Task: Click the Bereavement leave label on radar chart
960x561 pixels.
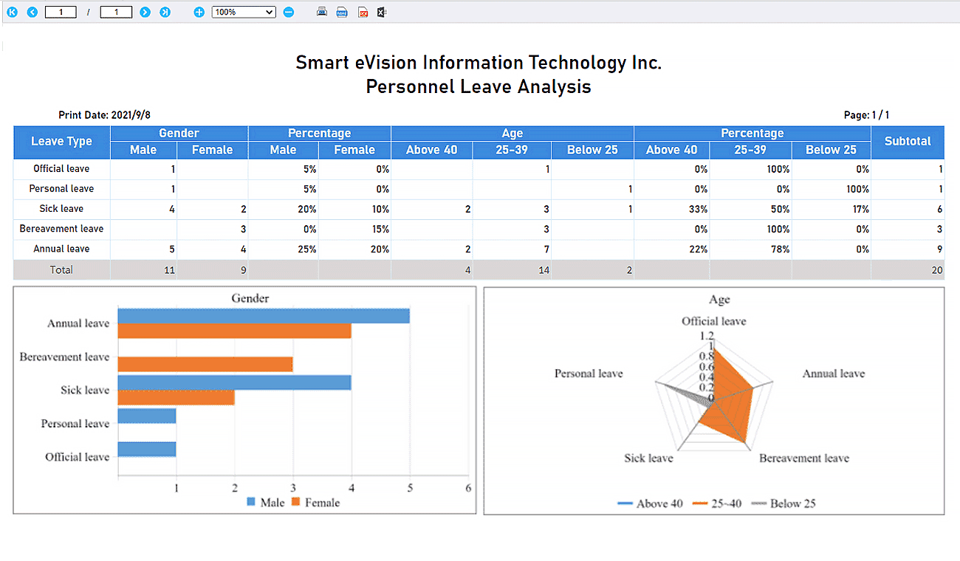Action: (804, 458)
